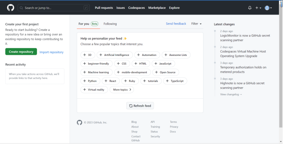Click the scrollbar down arrow

pos(281,142)
